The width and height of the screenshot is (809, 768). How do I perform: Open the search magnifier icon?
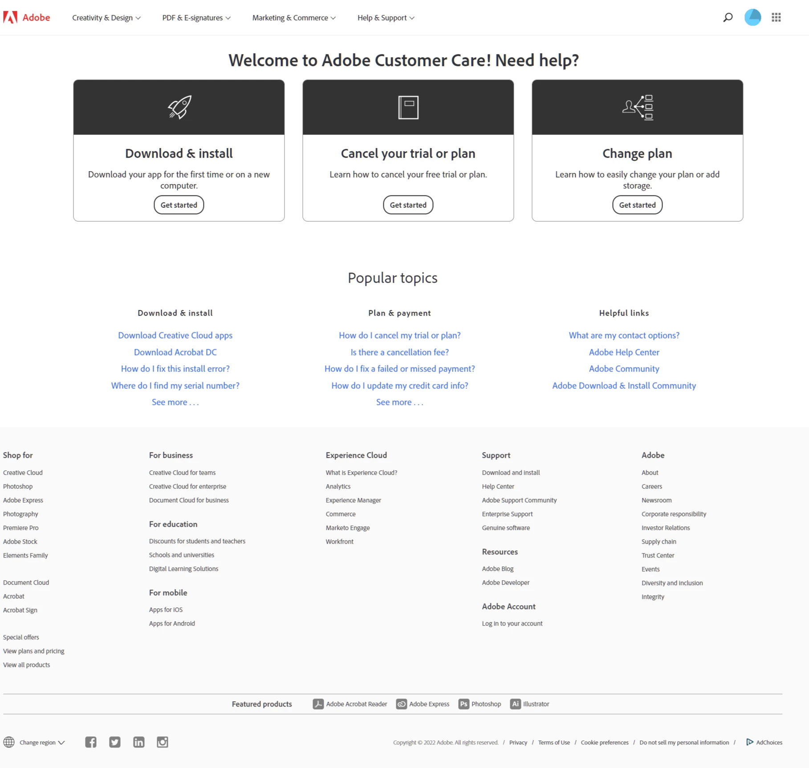[728, 17]
